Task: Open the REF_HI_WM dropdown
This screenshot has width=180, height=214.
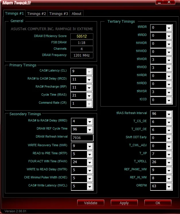Action: (x=169, y=178)
